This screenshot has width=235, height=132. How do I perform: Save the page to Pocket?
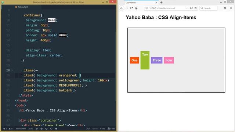click(x=191, y=8)
